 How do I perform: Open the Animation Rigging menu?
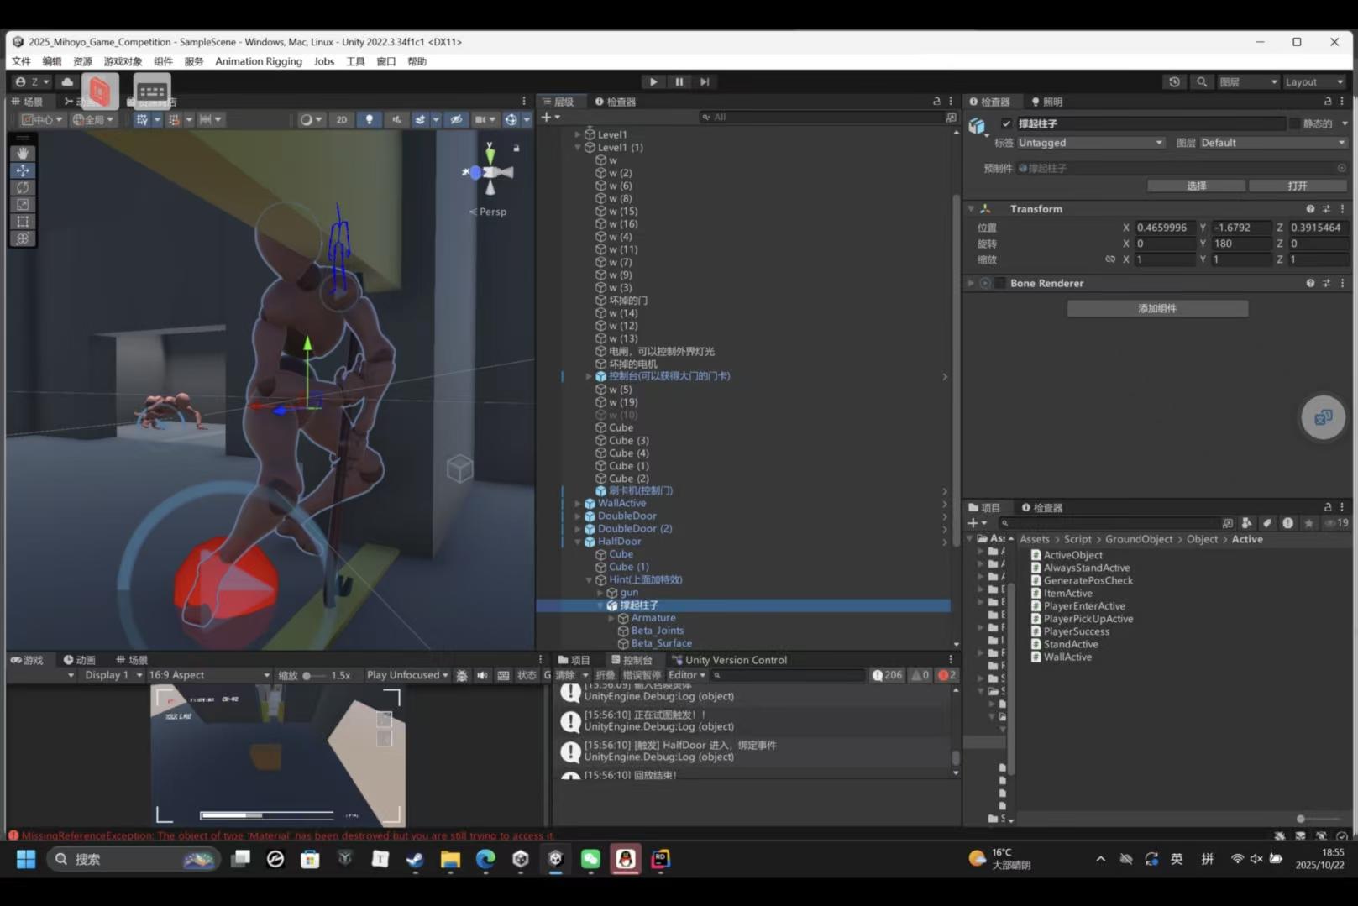(x=258, y=61)
